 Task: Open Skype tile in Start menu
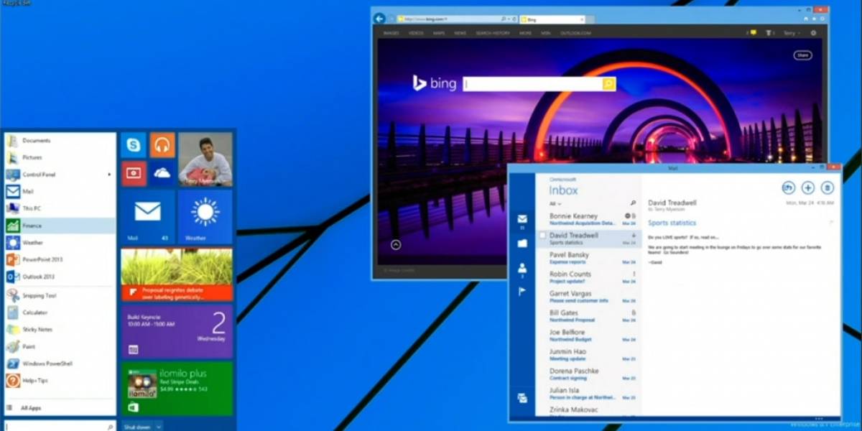pyautogui.click(x=134, y=145)
